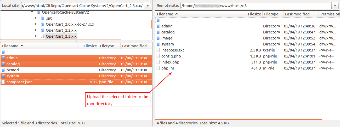Select OpenCart_2.3.x.x in the local tree
This screenshot has width=340, height=127.
click(x=61, y=36)
